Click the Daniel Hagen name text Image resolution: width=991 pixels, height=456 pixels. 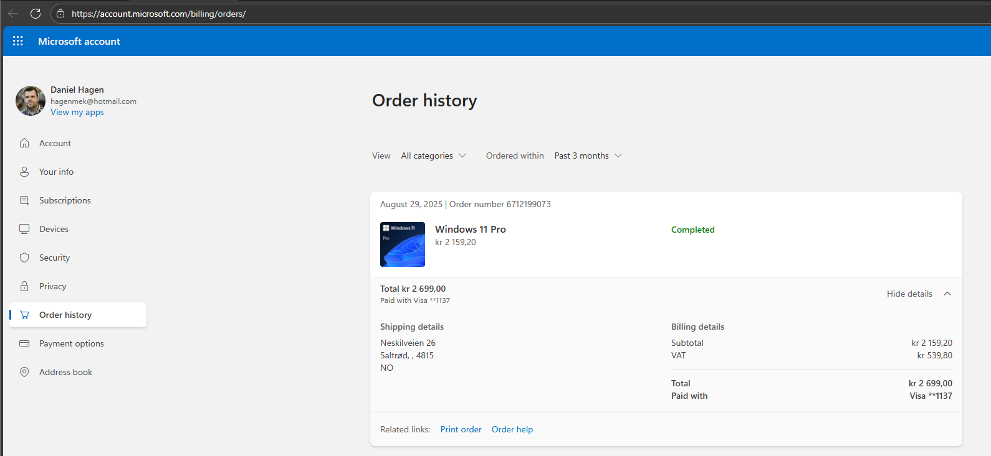click(77, 90)
